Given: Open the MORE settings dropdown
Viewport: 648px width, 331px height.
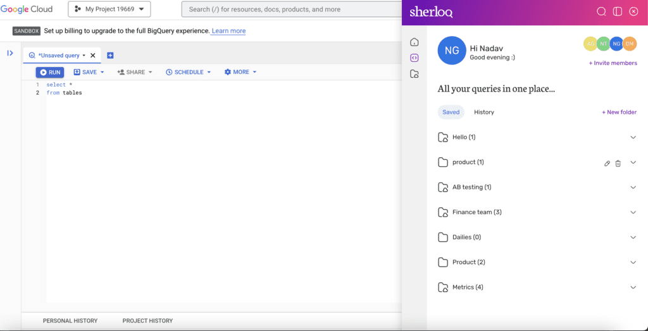Looking at the screenshot, I should click(x=240, y=72).
